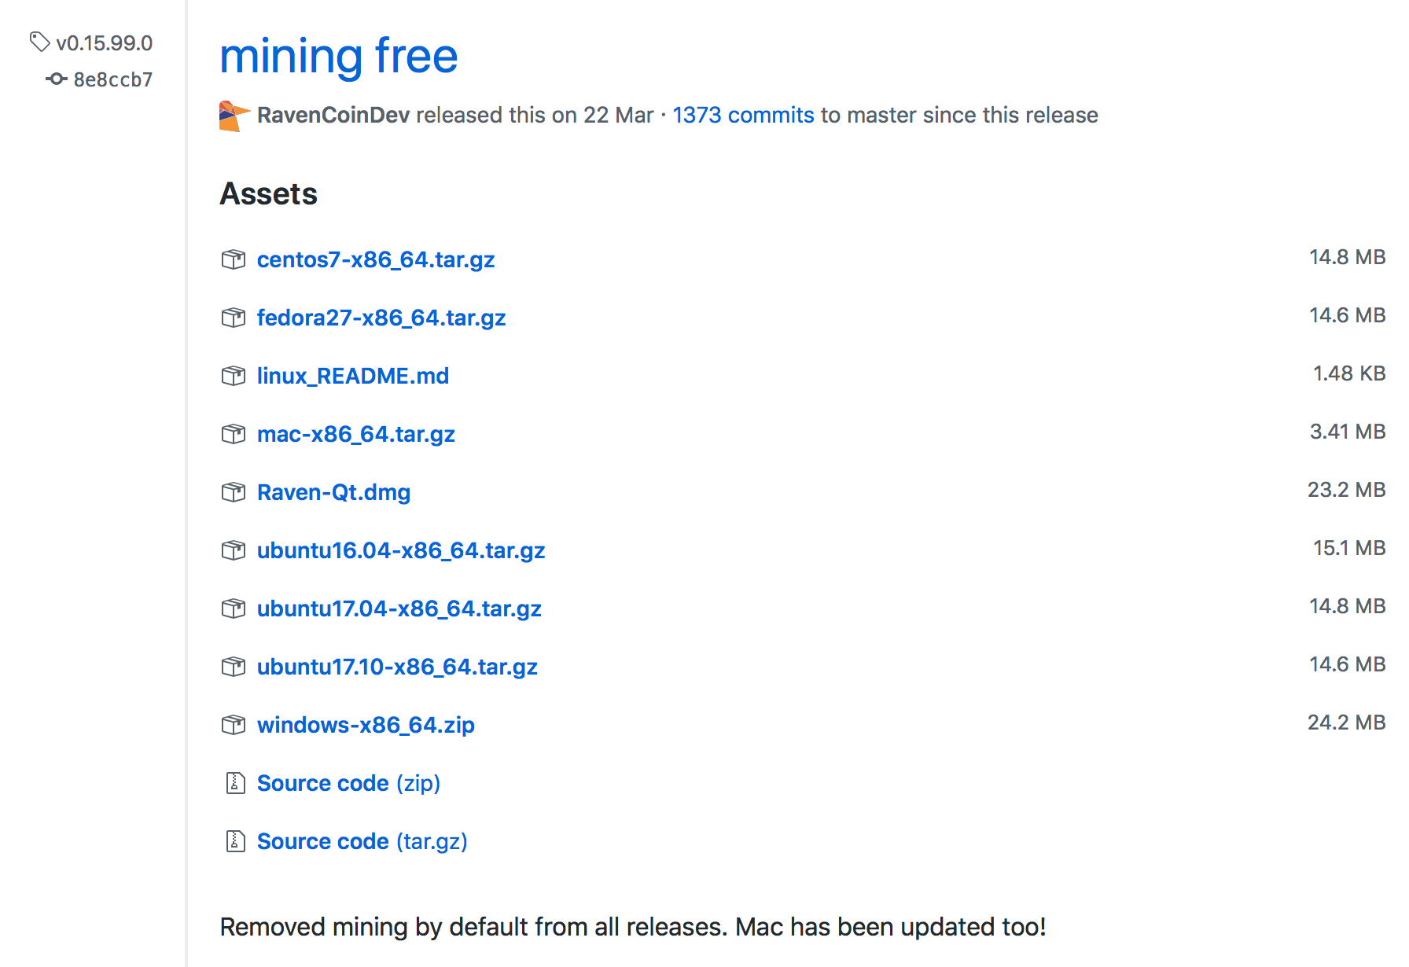Screen dimensions: 1409x967
Task: Click the 'Removed mining by default' release note
Action: coord(633,927)
